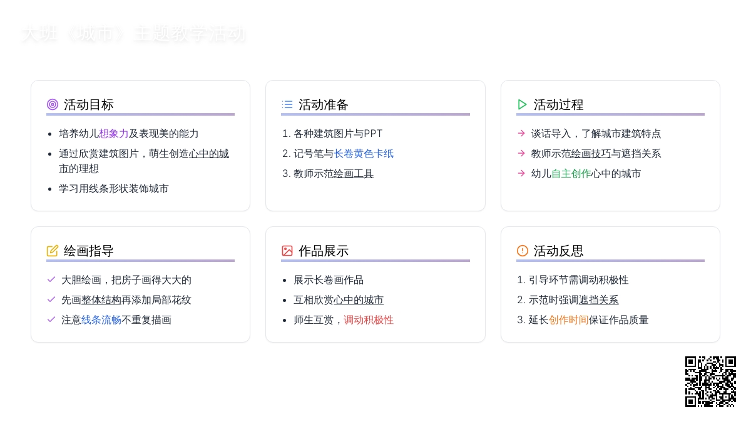Click the 各种建筑图片与PPT item
Image resolution: width=751 pixels, height=422 pixels.
pyautogui.click(x=338, y=133)
